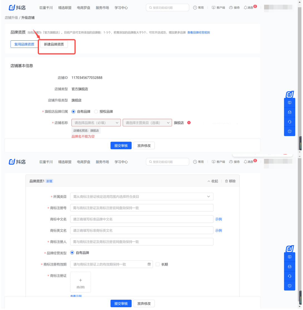Open the 请选择品牌名 dropdown
Screen dimensions: 303x310
(96, 123)
